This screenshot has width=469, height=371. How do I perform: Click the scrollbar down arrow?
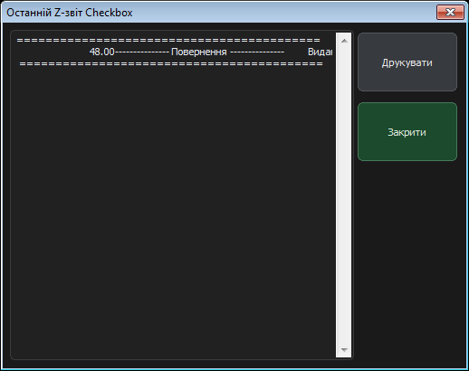coord(344,350)
